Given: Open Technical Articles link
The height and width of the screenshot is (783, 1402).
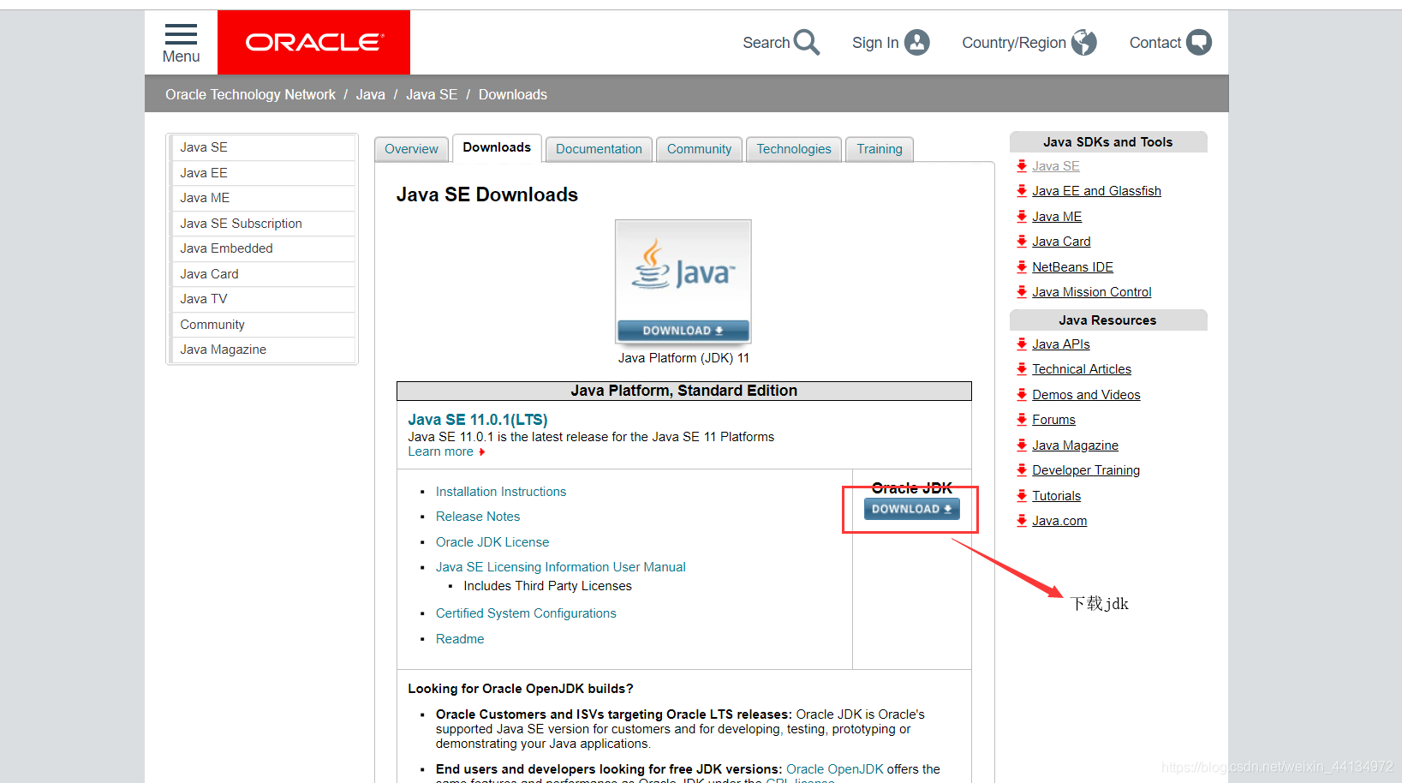Looking at the screenshot, I should (x=1082, y=369).
